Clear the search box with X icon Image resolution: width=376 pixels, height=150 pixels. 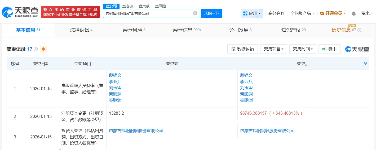195,13
